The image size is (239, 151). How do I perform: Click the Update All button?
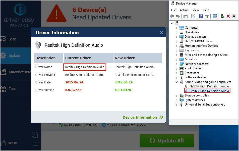[166, 141]
